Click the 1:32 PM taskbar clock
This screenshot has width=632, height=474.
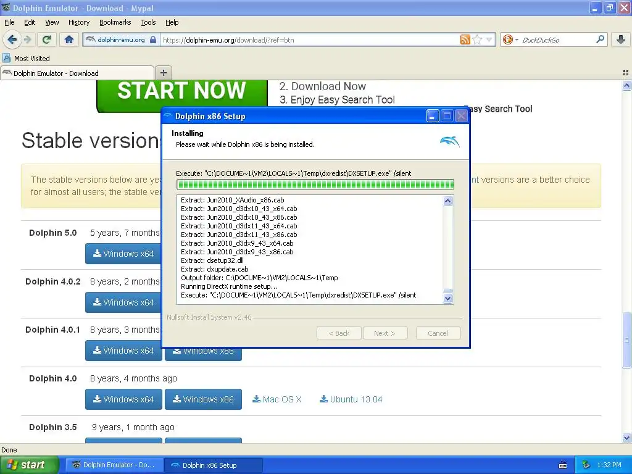609,465
